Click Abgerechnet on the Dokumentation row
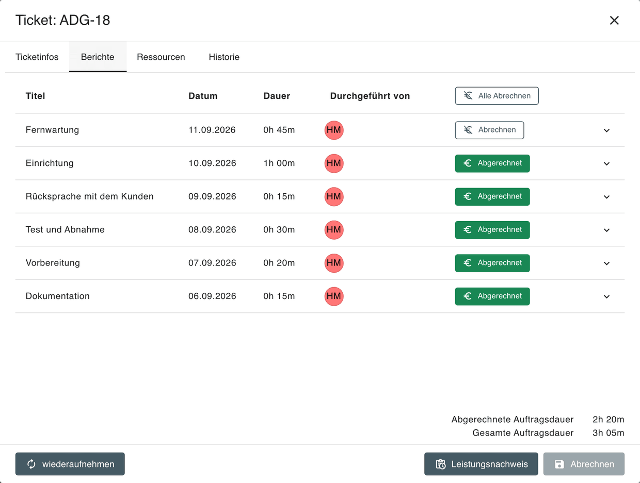The height and width of the screenshot is (483, 640). [x=492, y=296]
